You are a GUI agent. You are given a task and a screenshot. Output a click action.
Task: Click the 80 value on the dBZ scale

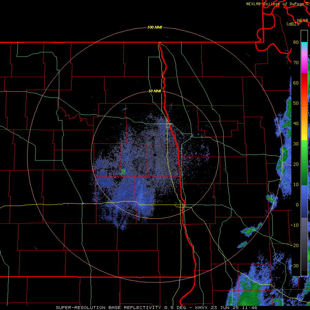point(296,42)
